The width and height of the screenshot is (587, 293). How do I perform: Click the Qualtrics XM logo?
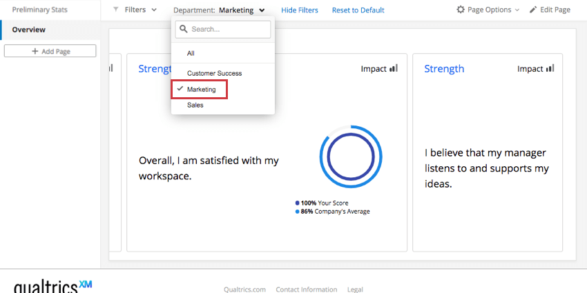click(52, 286)
